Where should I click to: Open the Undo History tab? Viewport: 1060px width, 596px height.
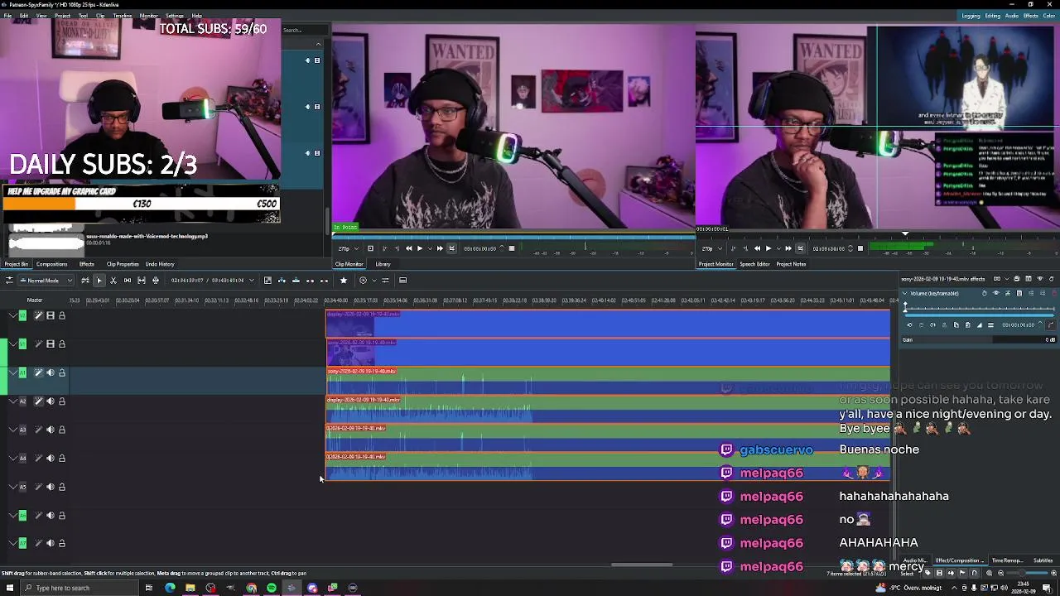click(160, 264)
